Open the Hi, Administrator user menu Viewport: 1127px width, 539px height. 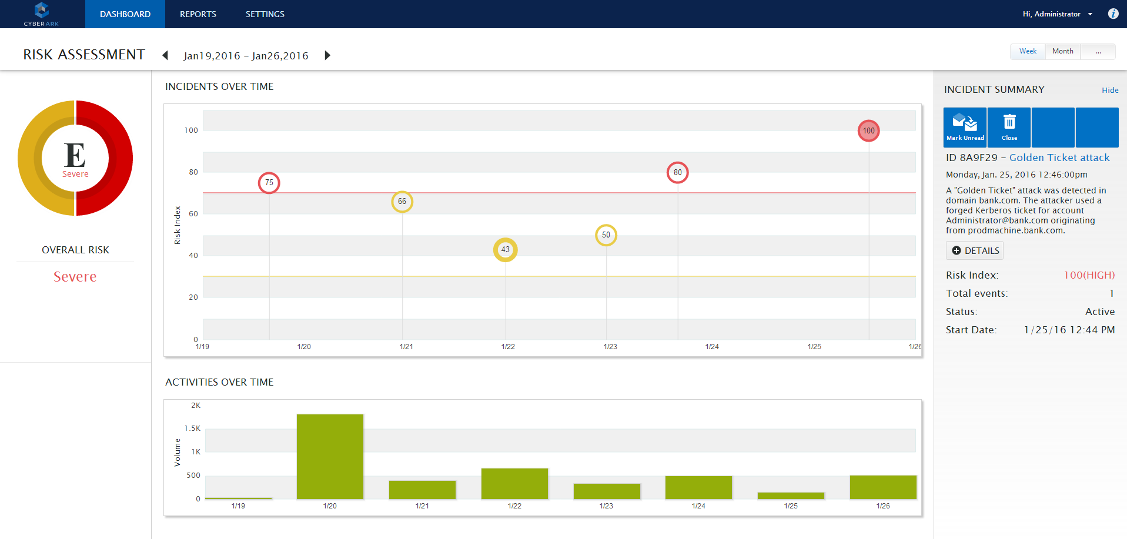point(1057,14)
